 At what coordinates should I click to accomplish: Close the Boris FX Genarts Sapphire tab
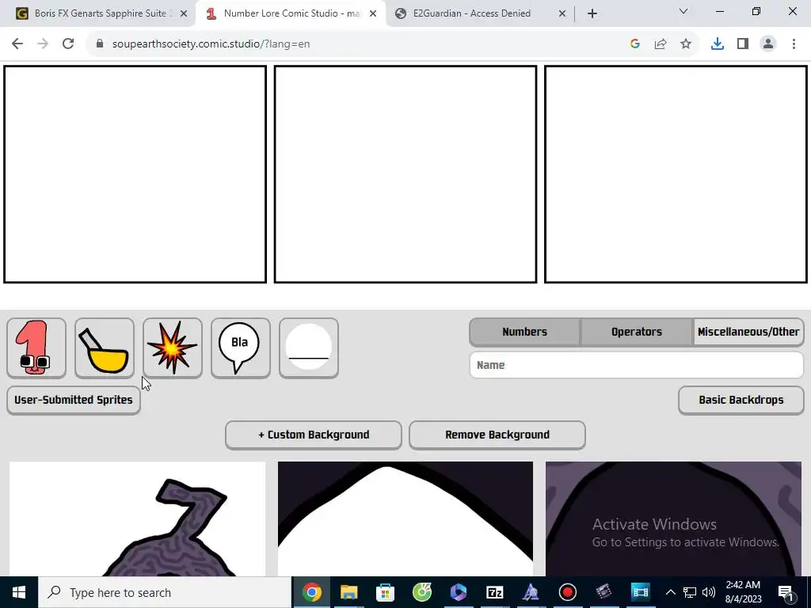(184, 13)
